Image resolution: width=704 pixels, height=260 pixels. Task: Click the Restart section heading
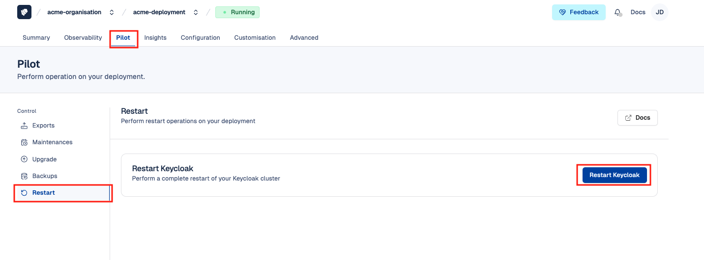[x=134, y=111]
